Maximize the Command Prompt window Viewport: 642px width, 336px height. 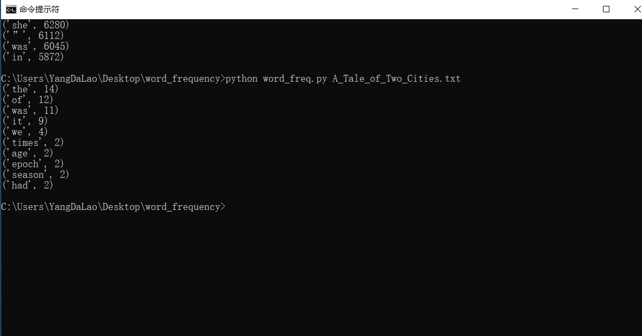(x=606, y=9)
